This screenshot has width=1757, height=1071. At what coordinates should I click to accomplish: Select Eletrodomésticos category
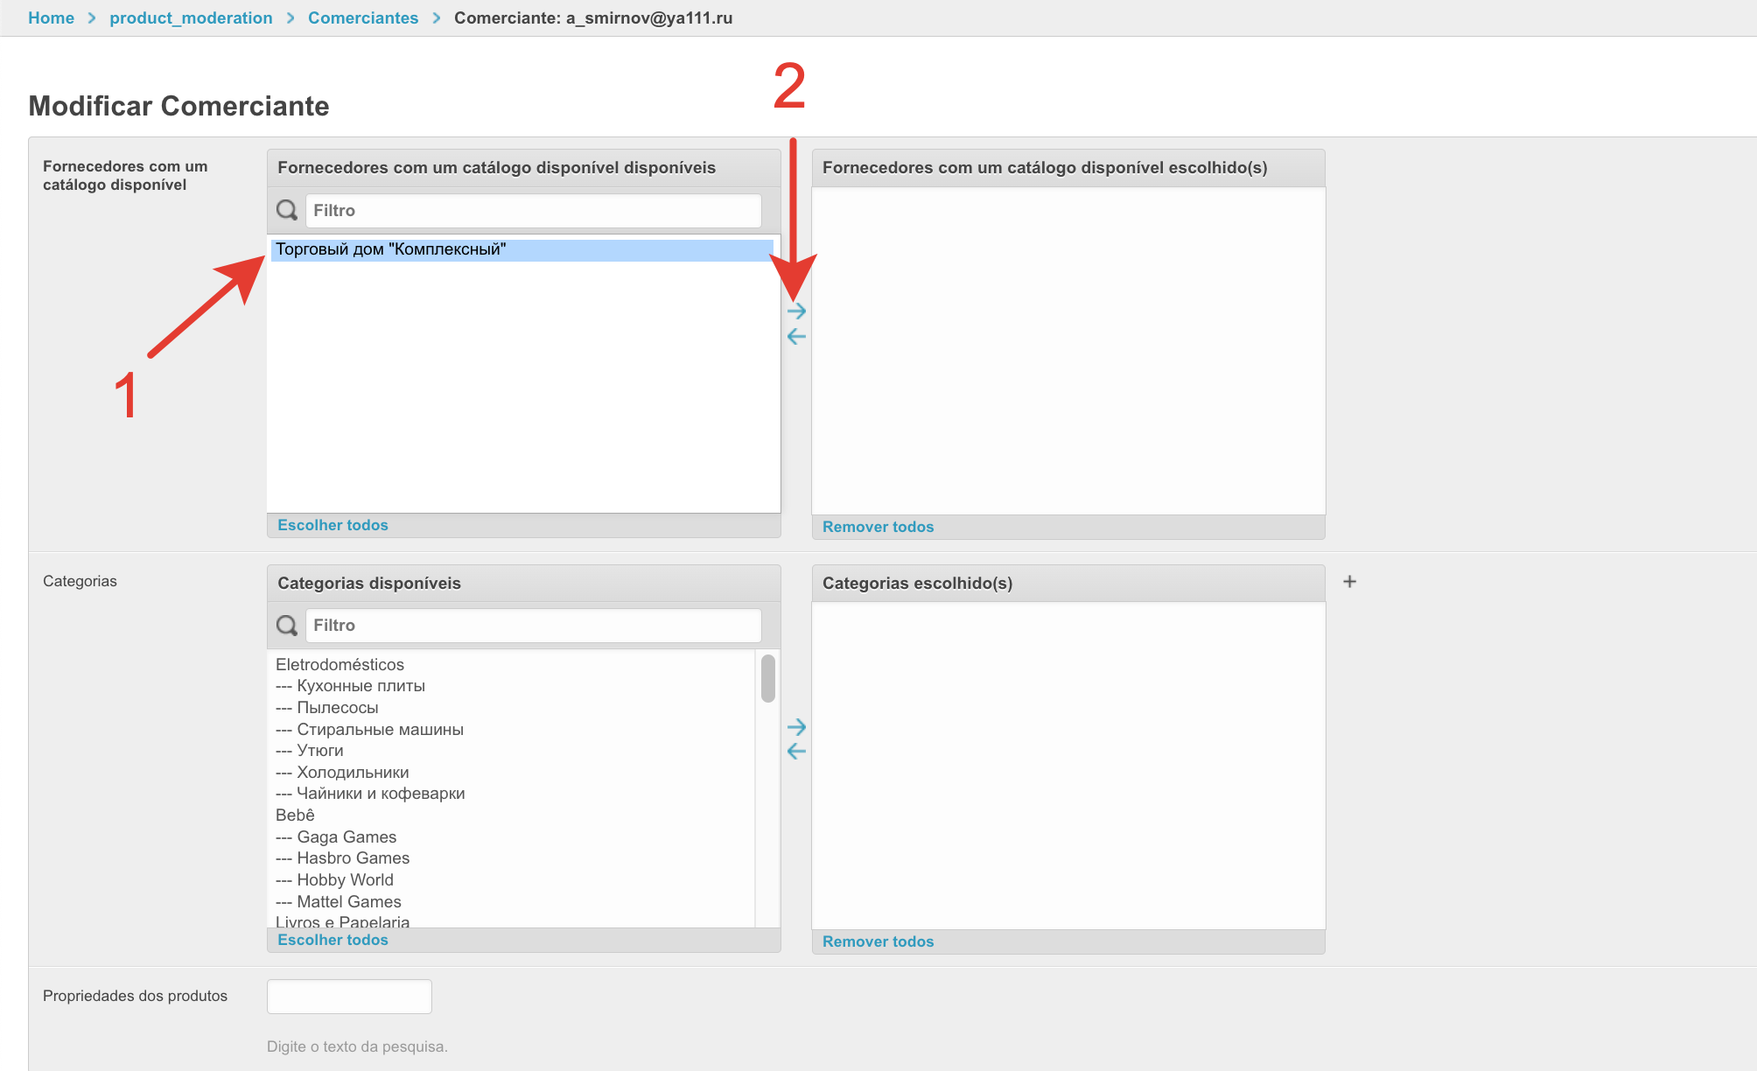click(339, 664)
